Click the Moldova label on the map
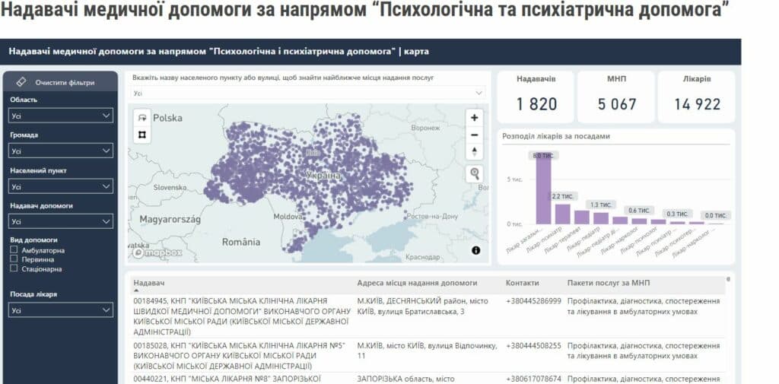Screen dimensions: 779x384 (288, 217)
